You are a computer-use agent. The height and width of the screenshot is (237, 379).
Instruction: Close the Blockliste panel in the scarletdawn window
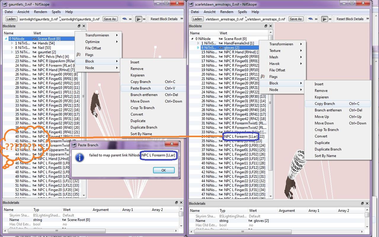coord(270,26)
